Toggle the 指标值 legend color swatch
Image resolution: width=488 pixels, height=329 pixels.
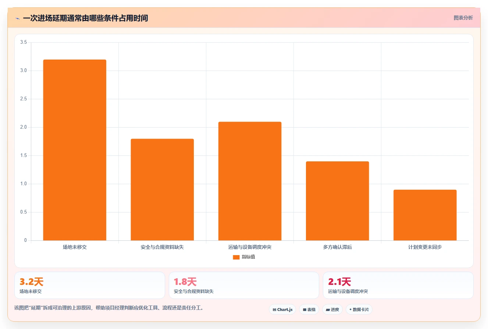click(236, 257)
